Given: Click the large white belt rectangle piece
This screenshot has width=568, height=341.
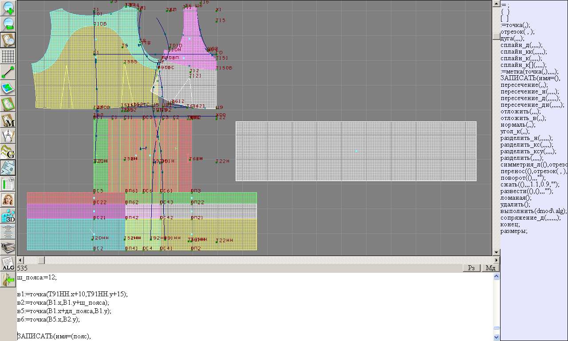Looking at the screenshot, I should (x=356, y=151).
